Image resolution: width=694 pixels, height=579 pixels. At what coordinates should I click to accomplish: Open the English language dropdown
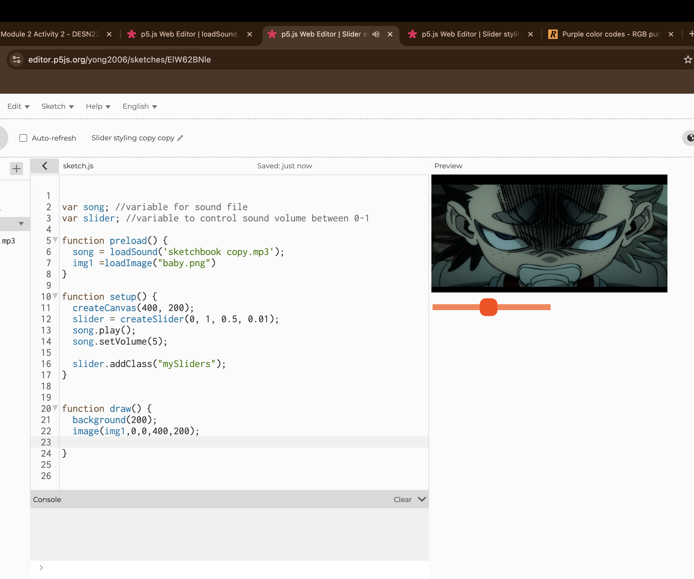140,106
